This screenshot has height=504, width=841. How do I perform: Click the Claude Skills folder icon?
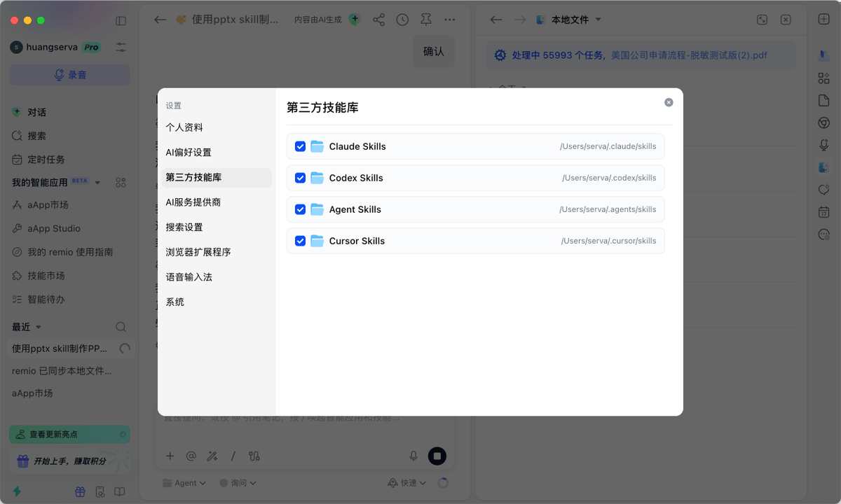tap(317, 146)
